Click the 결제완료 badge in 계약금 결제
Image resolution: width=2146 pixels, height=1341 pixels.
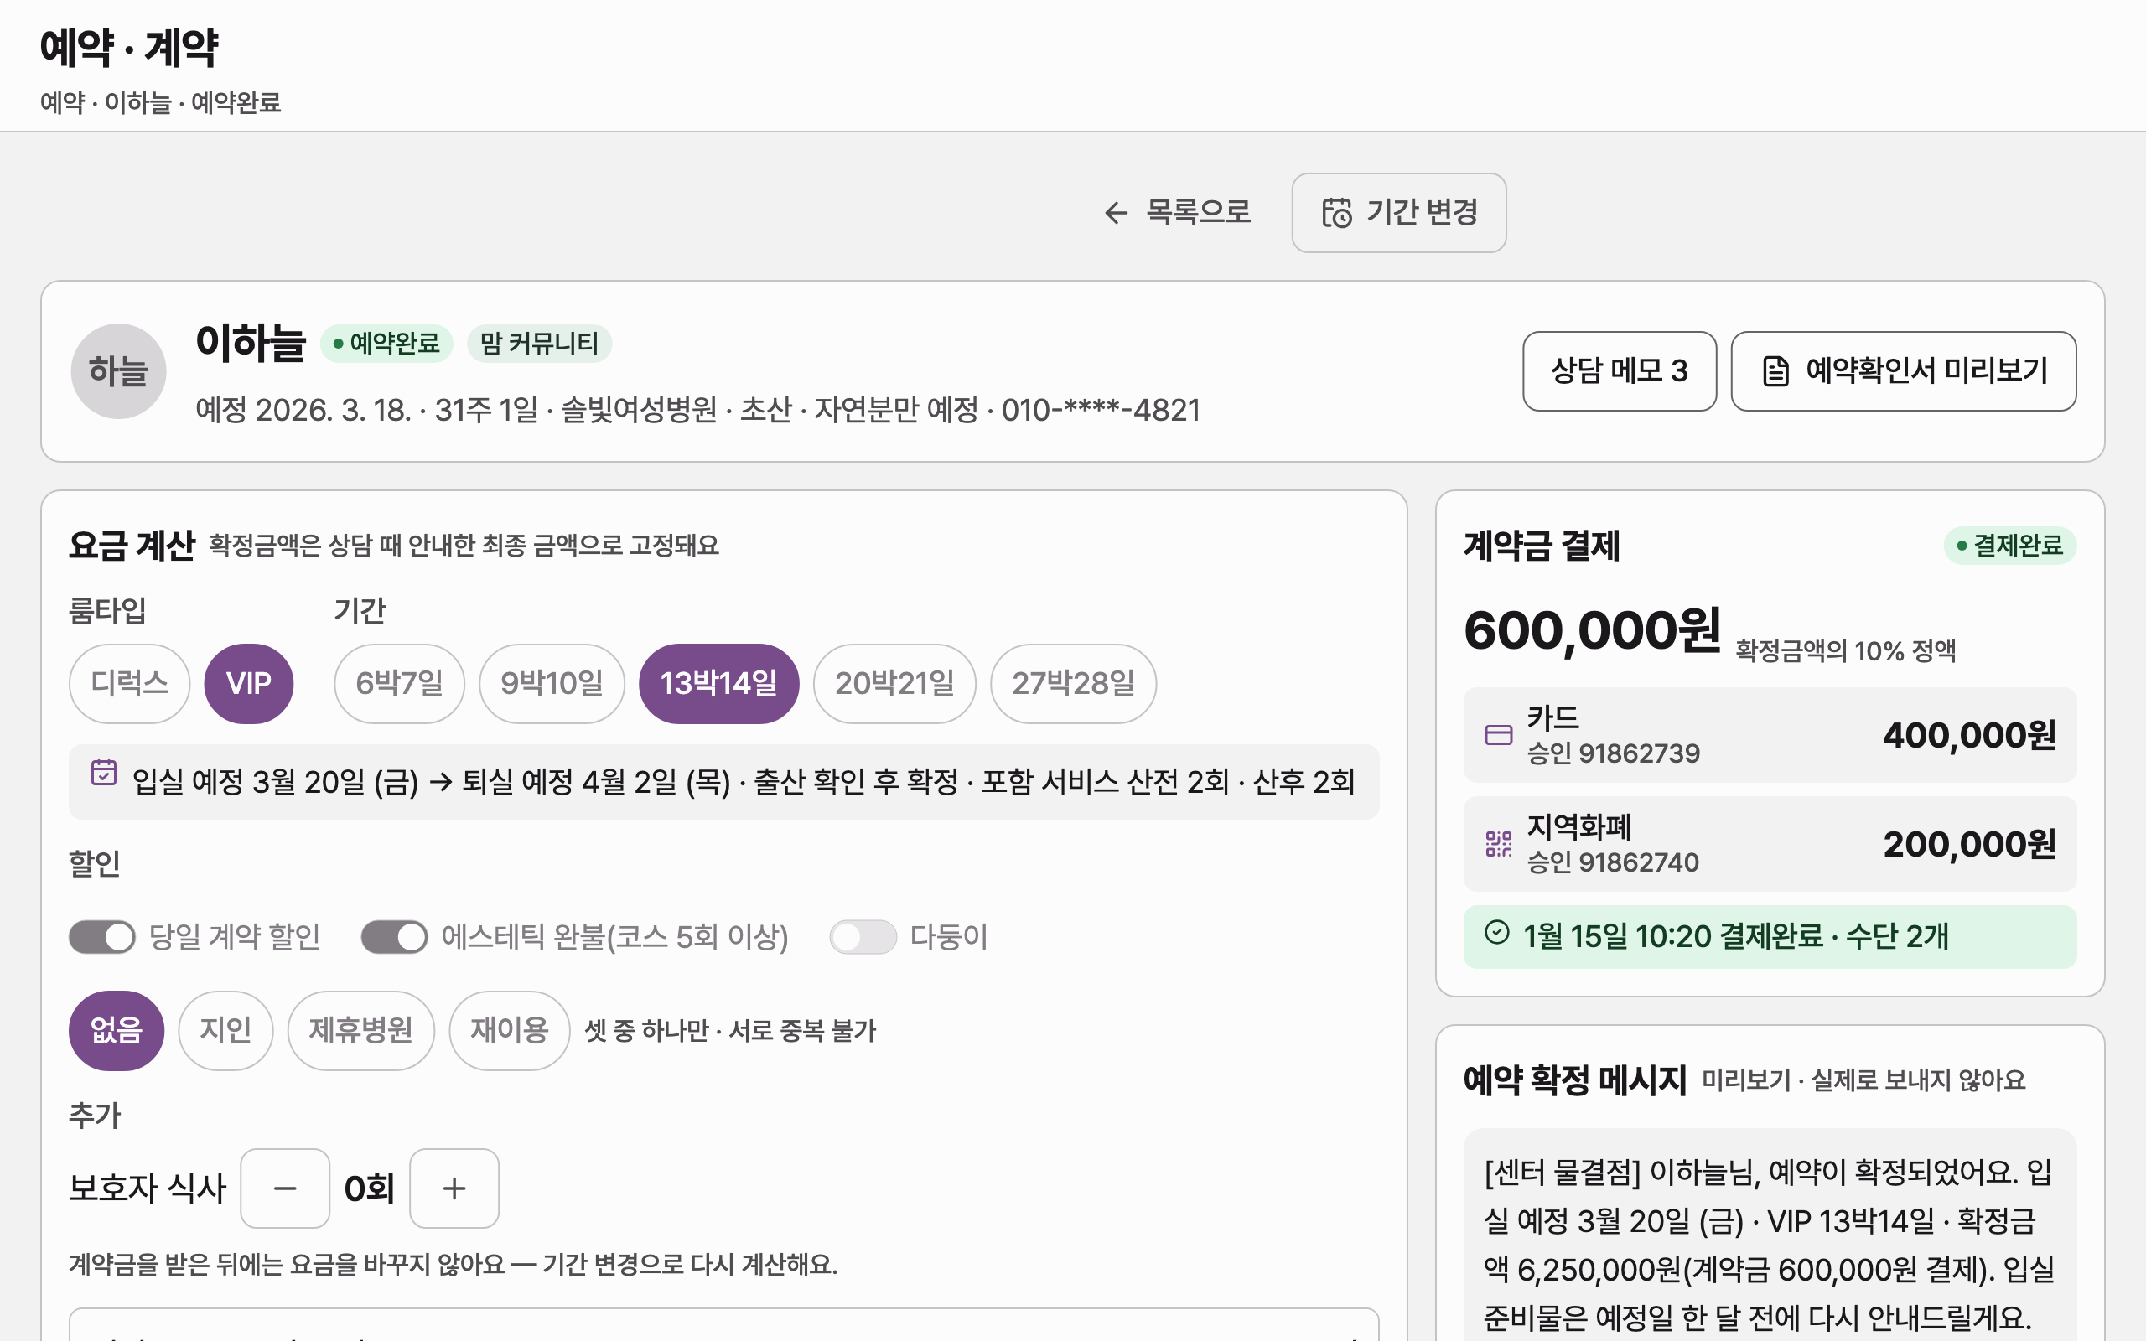(2009, 546)
